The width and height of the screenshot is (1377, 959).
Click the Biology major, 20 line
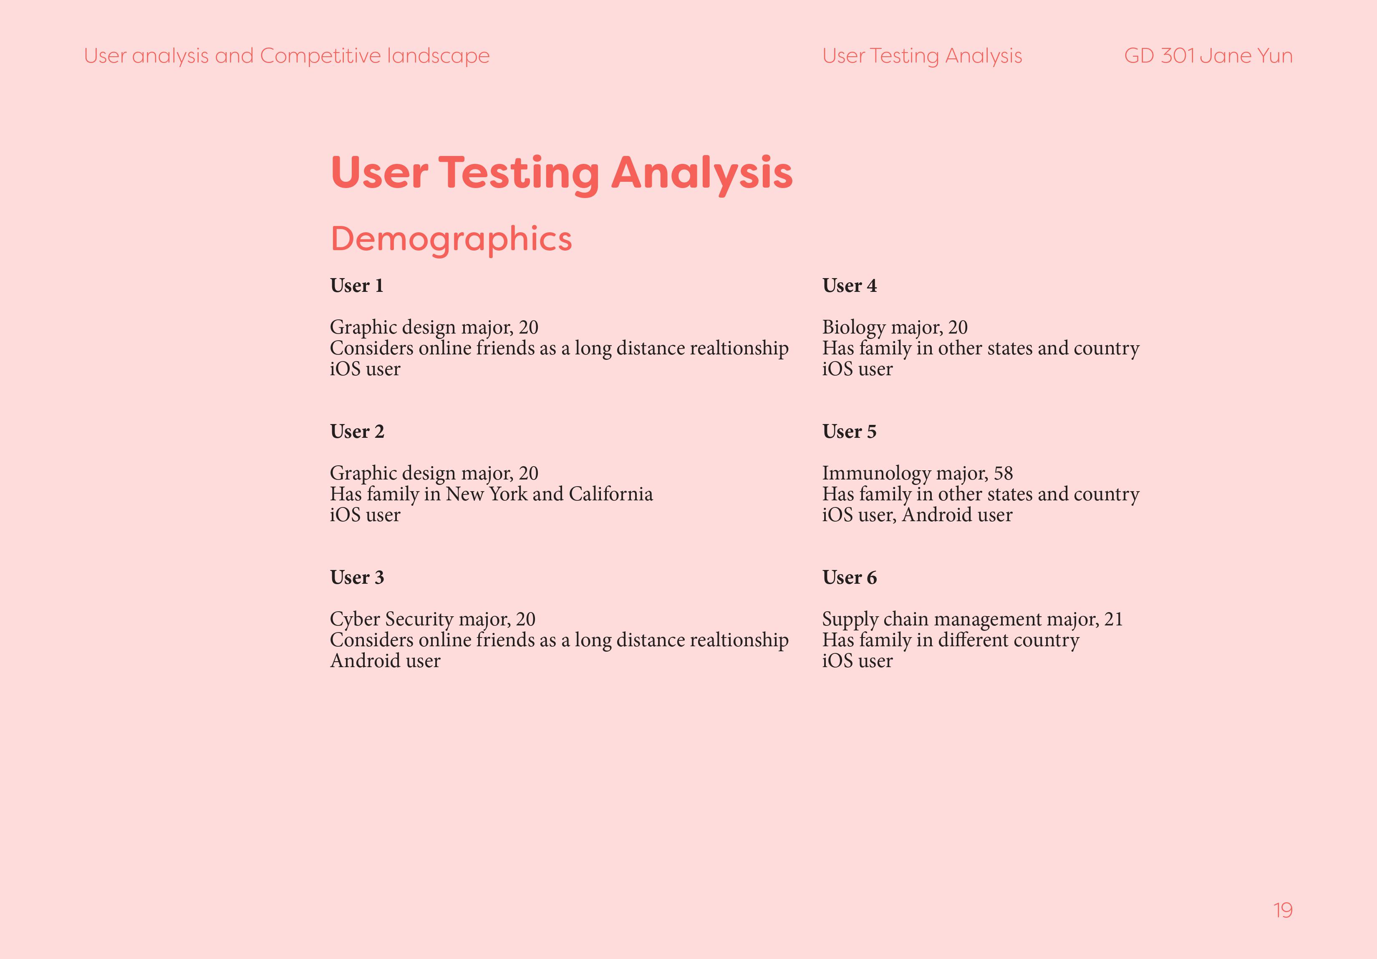tap(895, 328)
